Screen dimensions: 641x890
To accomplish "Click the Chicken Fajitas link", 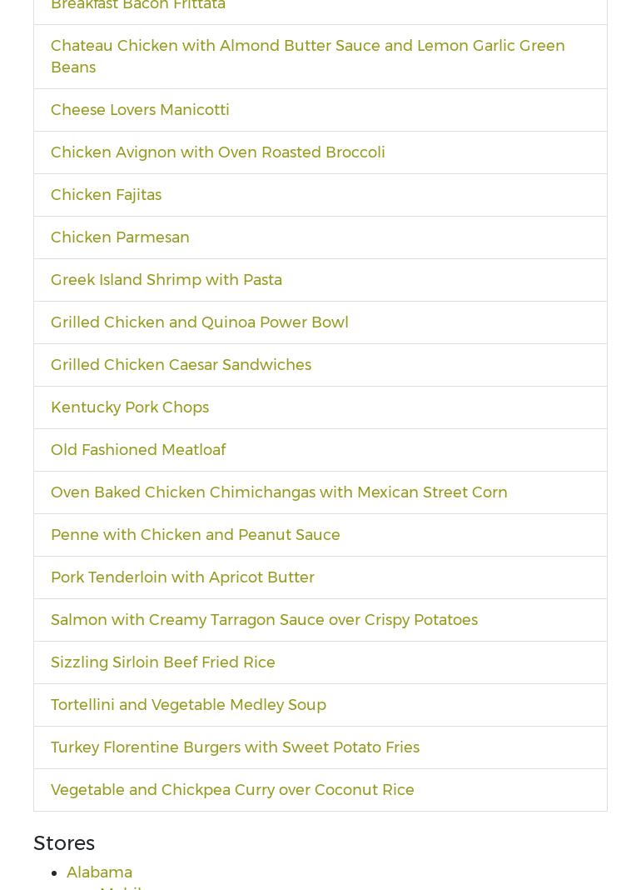I will tap(106, 194).
